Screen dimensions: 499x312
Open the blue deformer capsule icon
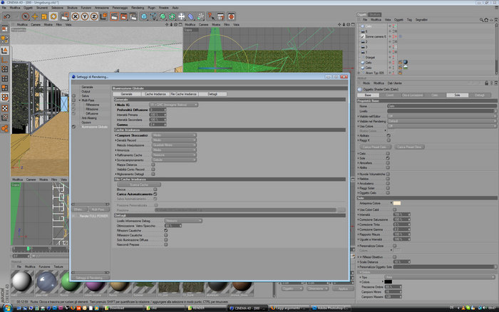[190, 16]
